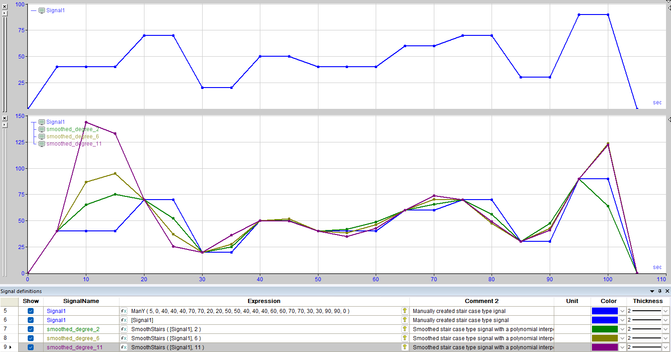Select row header 7 in the signal table
Viewport: 671px width, 352px height.
tap(9, 329)
